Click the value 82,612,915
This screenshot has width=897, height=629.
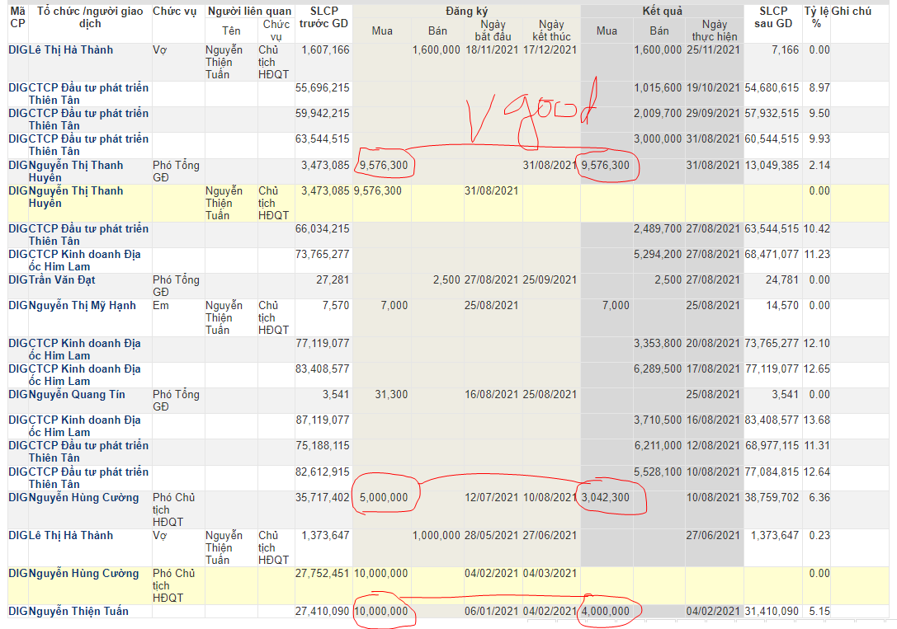pyautogui.click(x=323, y=472)
